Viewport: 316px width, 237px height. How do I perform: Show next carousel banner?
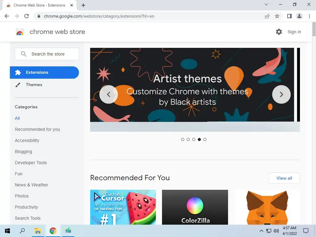(x=281, y=94)
